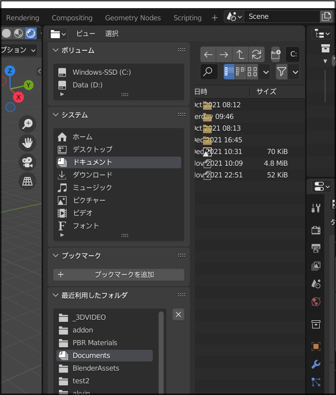Add a new workspace tab
Screen dimensions: 336x395
click(215, 18)
